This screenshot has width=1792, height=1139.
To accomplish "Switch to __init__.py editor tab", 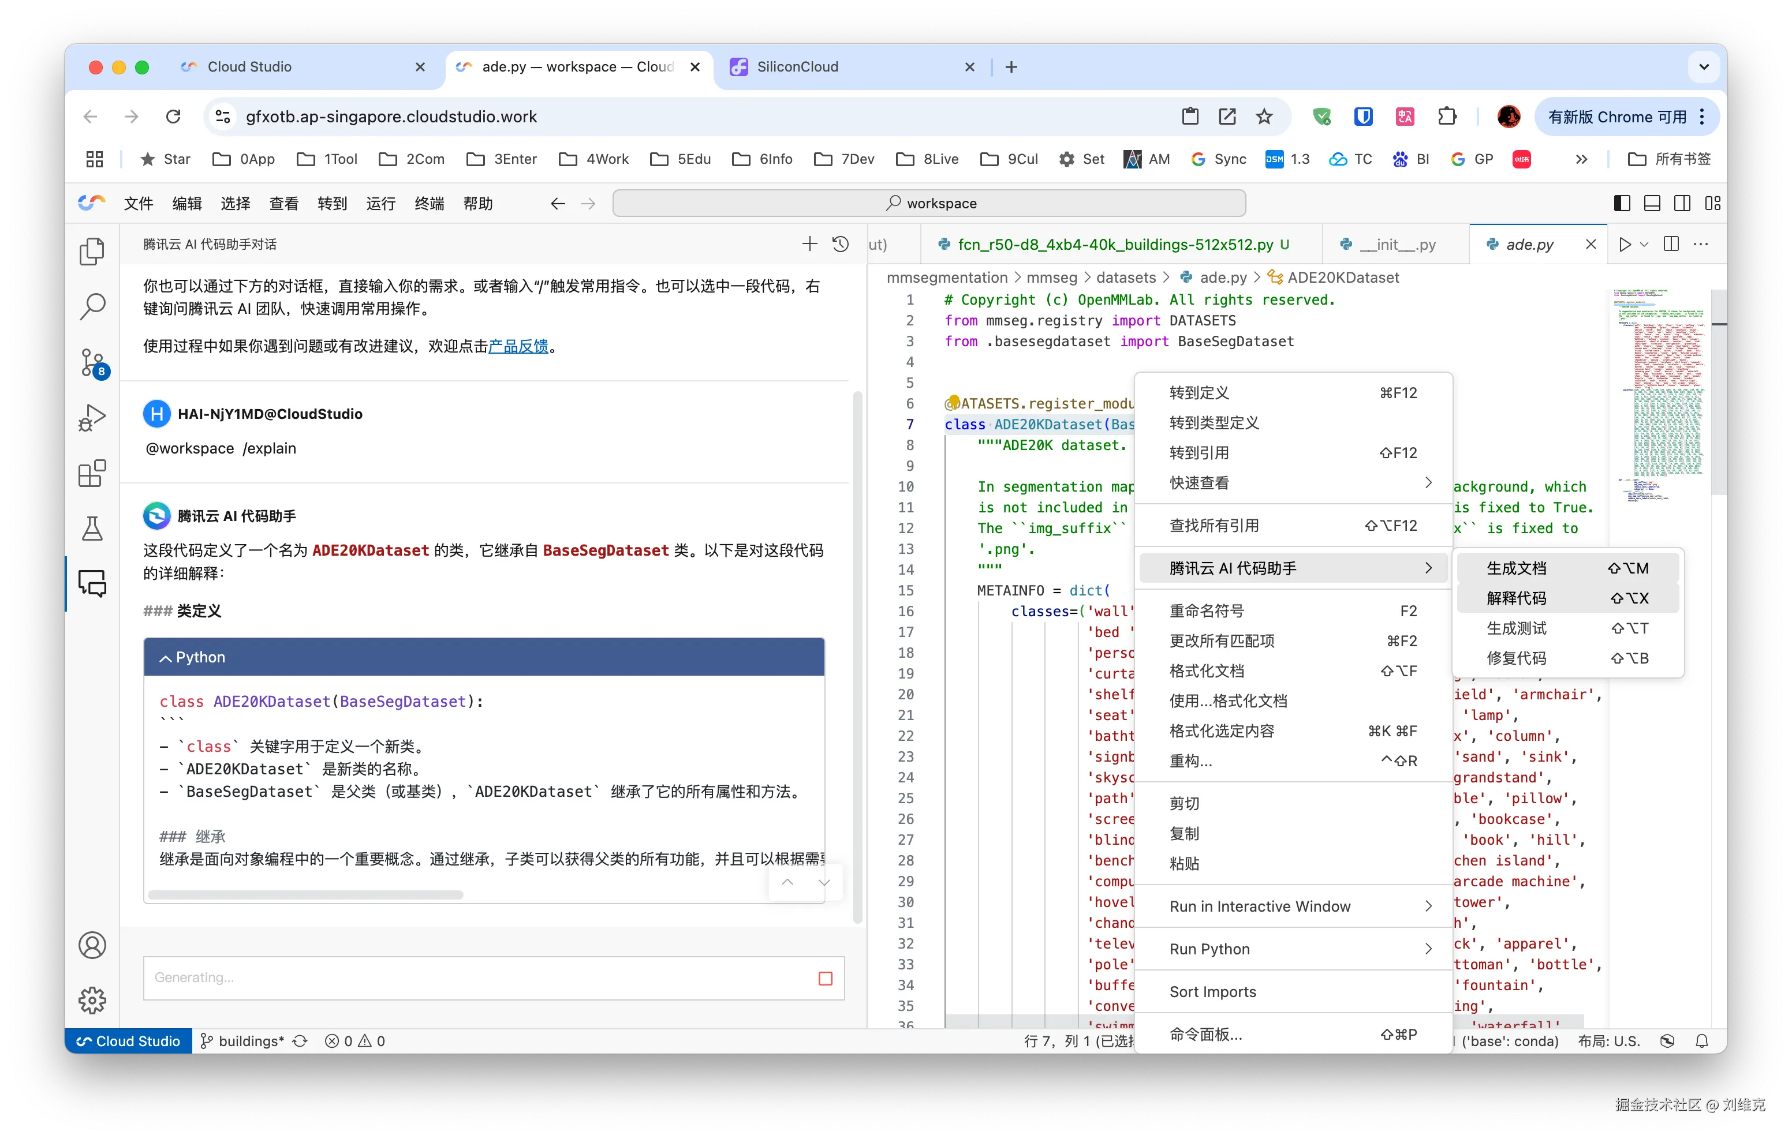I will pos(1397,245).
